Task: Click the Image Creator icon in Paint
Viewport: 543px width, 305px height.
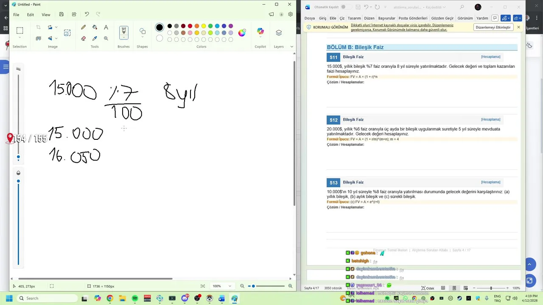Action: point(67,33)
